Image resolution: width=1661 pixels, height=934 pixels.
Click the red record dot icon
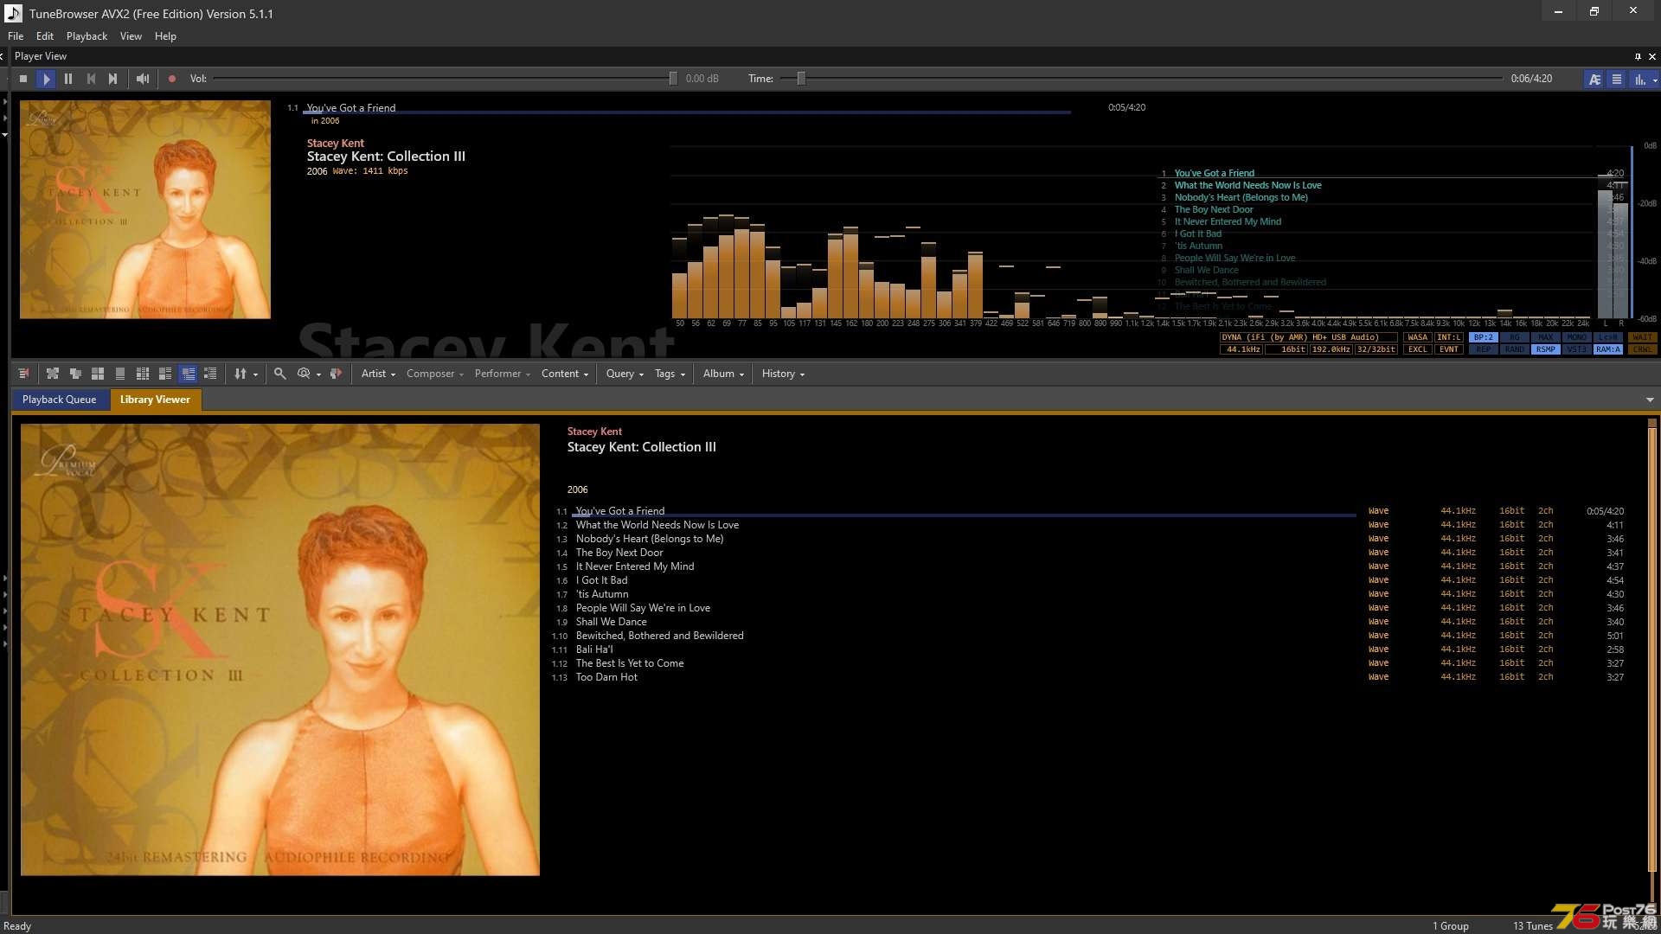coord(172,79)
